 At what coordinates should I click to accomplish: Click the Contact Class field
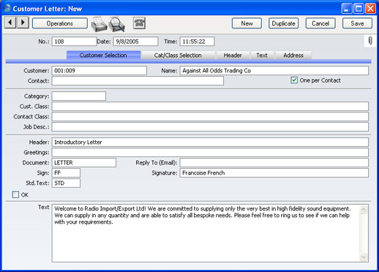tap(210, 117)
